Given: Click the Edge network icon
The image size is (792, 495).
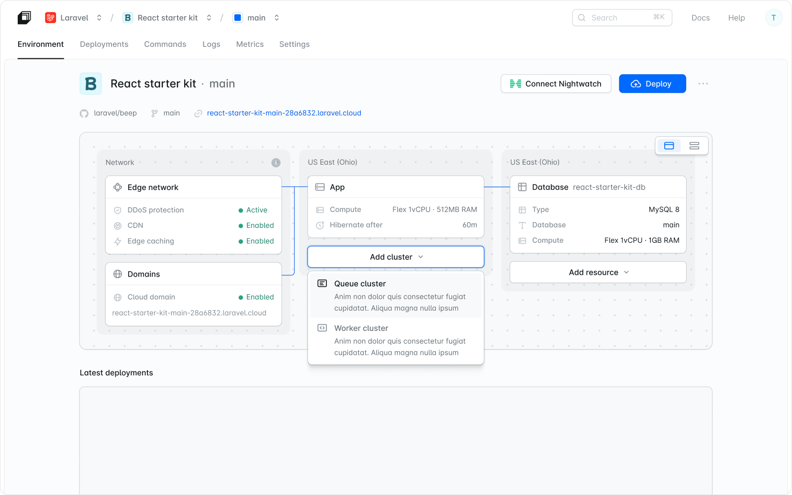Looking at the screenshot, I should 118,187.
